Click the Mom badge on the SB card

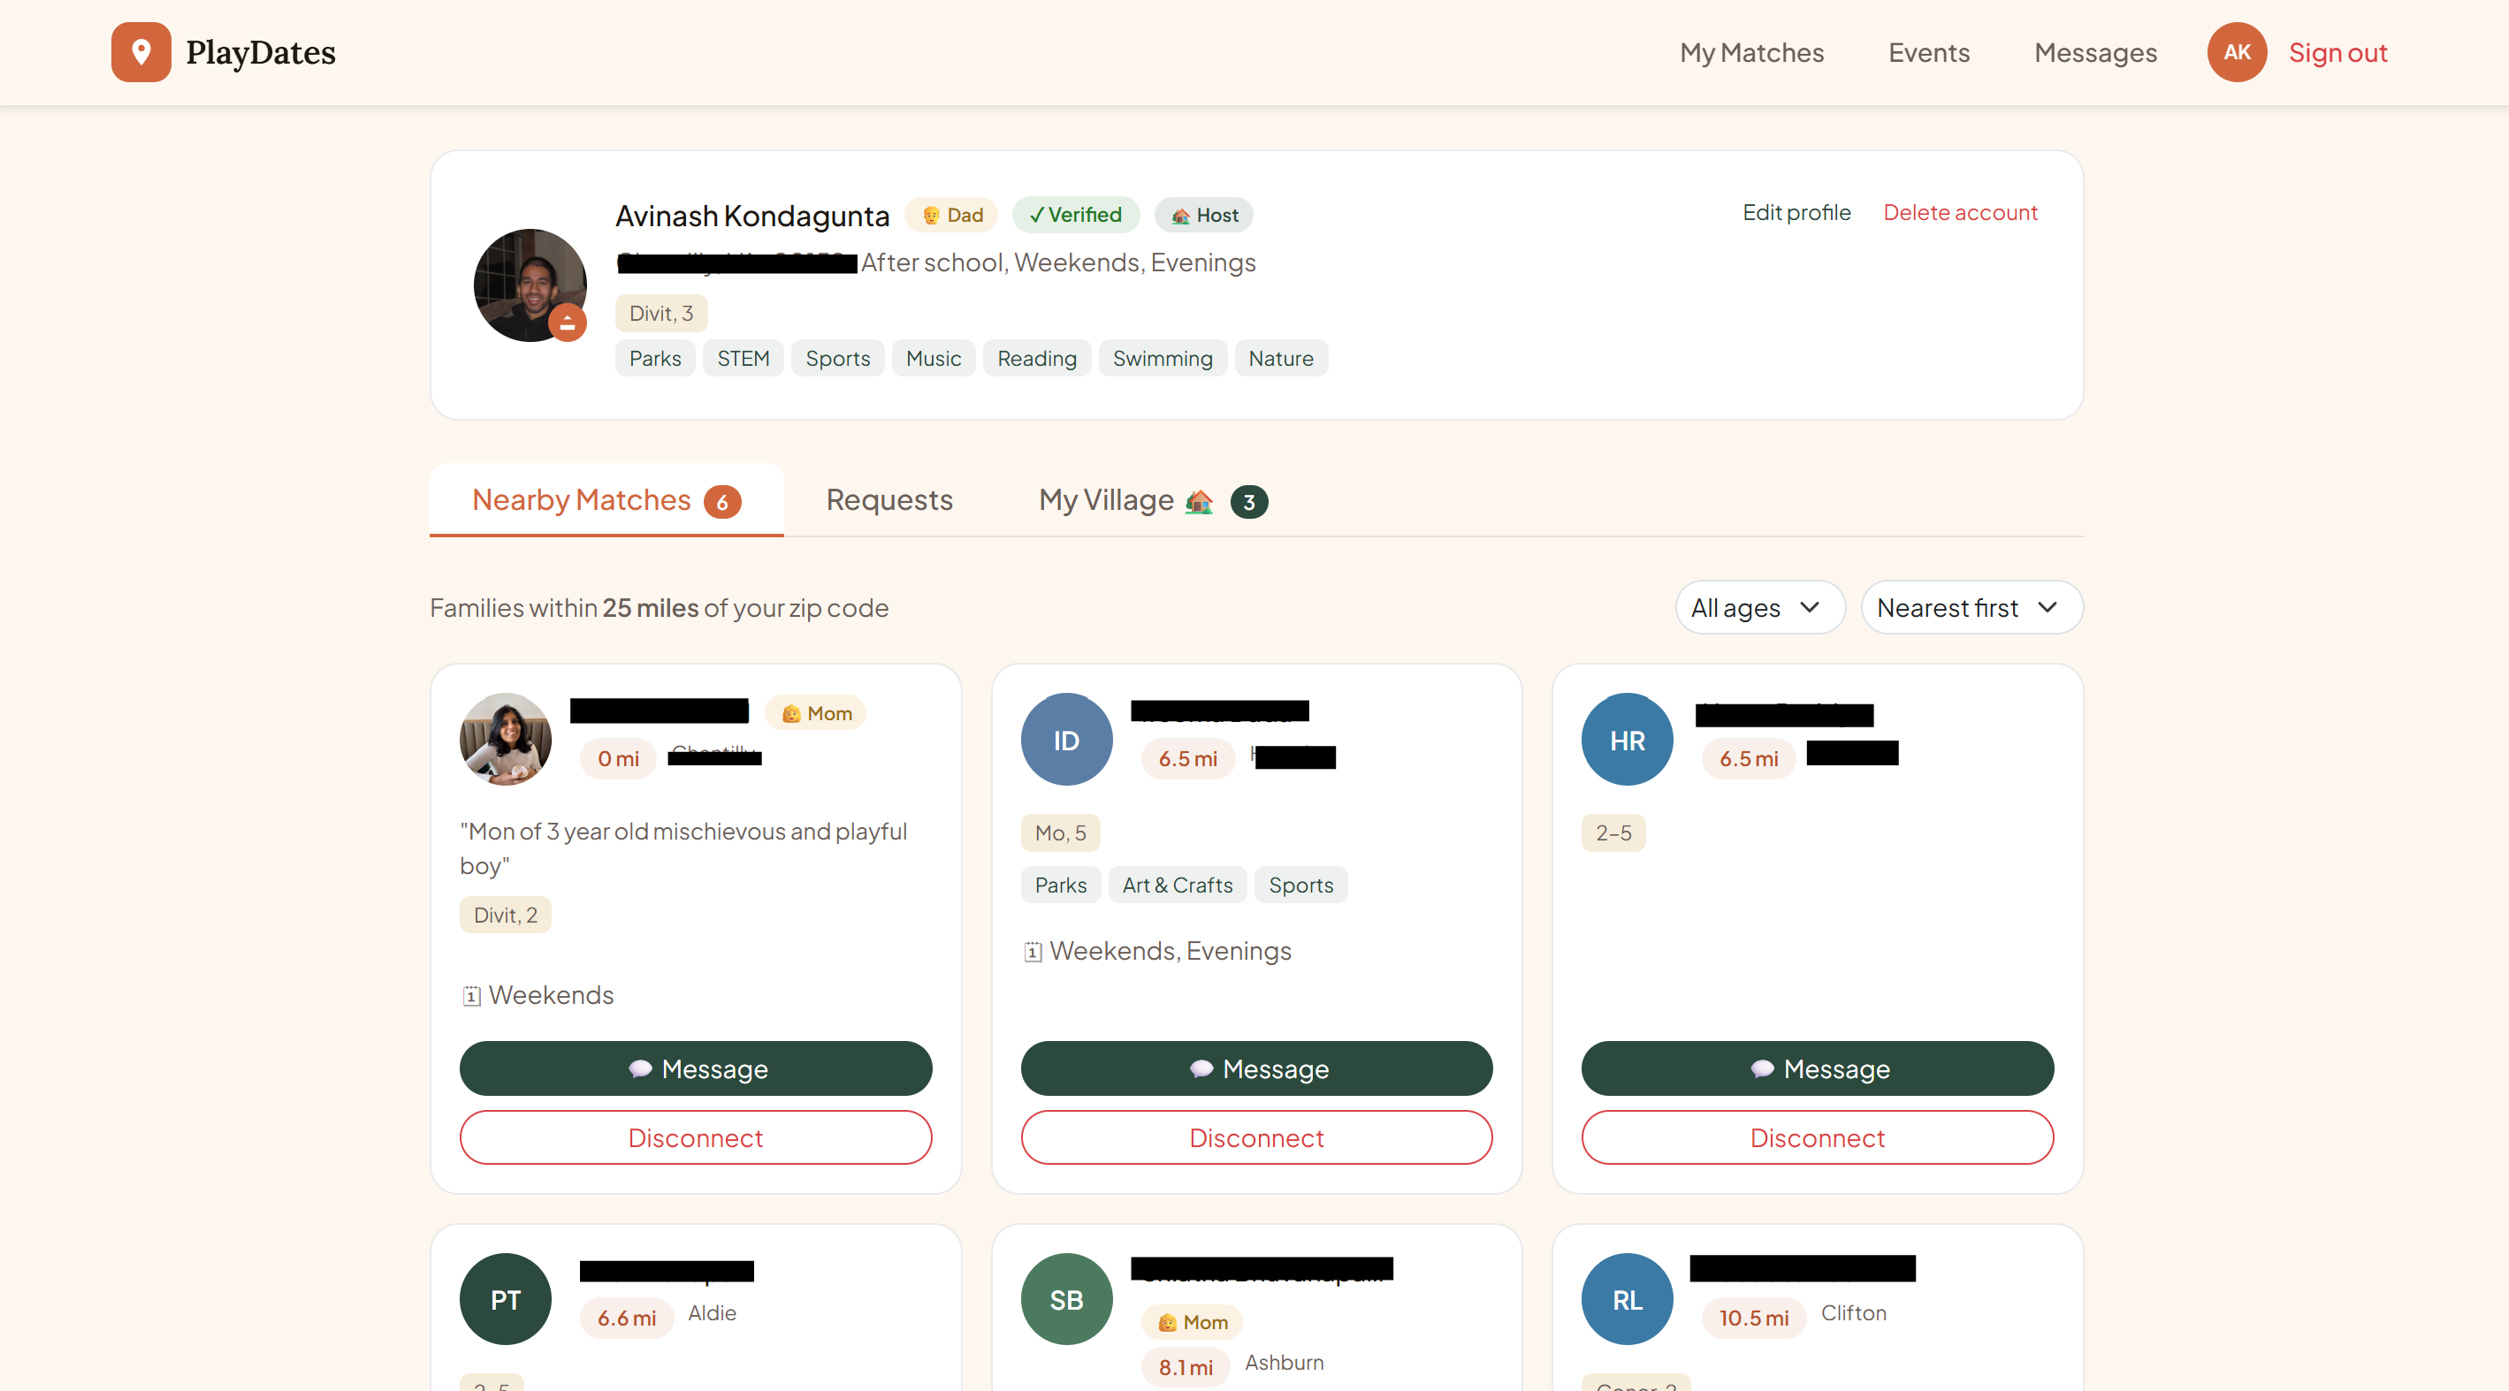coord(1192,1322)
